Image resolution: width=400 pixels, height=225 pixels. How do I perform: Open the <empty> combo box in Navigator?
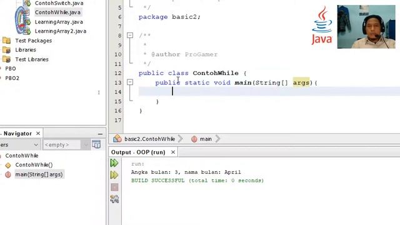66,144
